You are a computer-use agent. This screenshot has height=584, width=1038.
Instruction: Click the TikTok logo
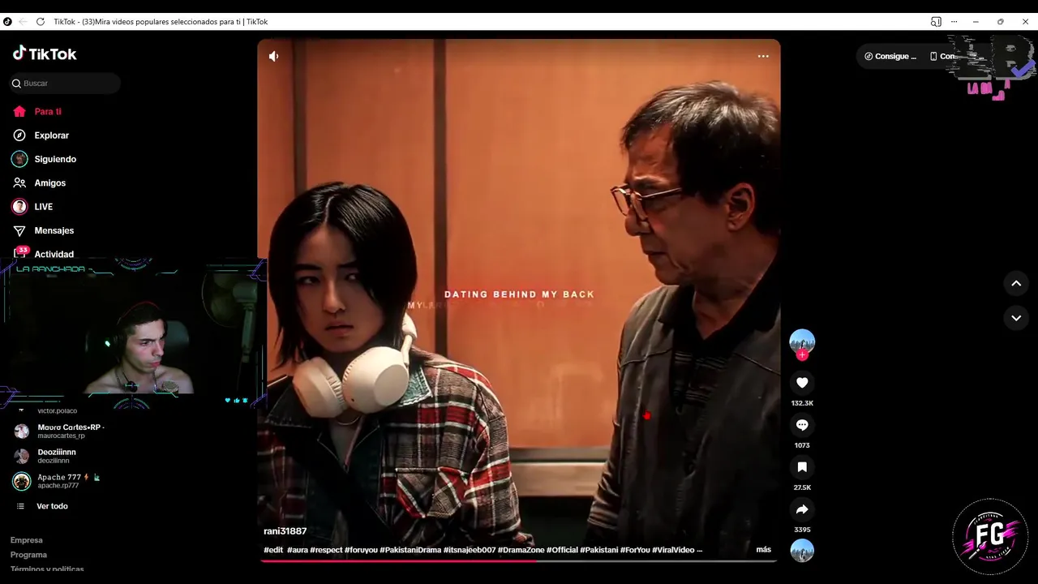coord(45,54)
